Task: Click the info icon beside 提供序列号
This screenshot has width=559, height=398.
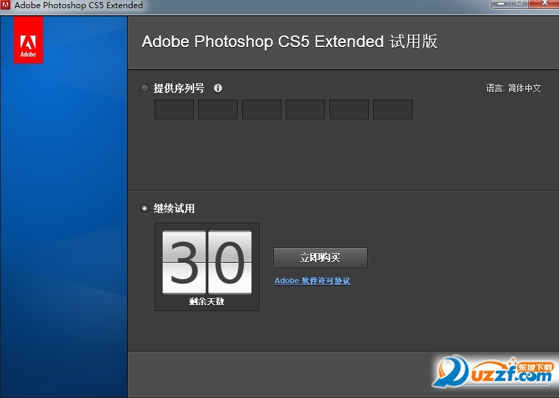Action: [218, 88]
